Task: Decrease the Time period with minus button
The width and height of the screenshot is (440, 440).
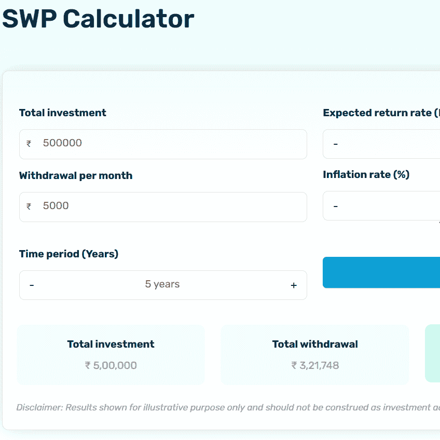Action: (32, 285)
